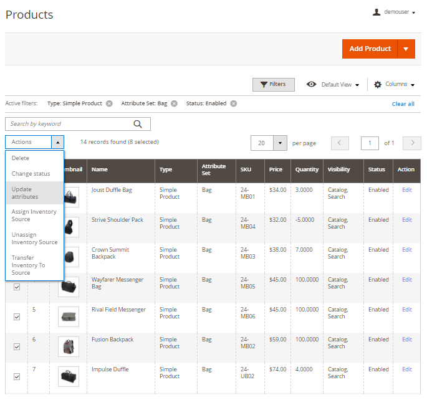The width and height of the screenshot is (427, 400).
Task: Click the Wayfarer Messenger Bag thumbnail
Action: pyautogui.click(x=69, y=287)
